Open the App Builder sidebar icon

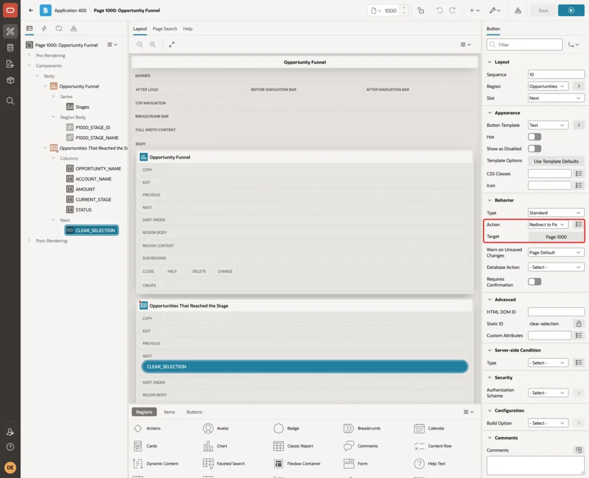(x=10, y=32)
